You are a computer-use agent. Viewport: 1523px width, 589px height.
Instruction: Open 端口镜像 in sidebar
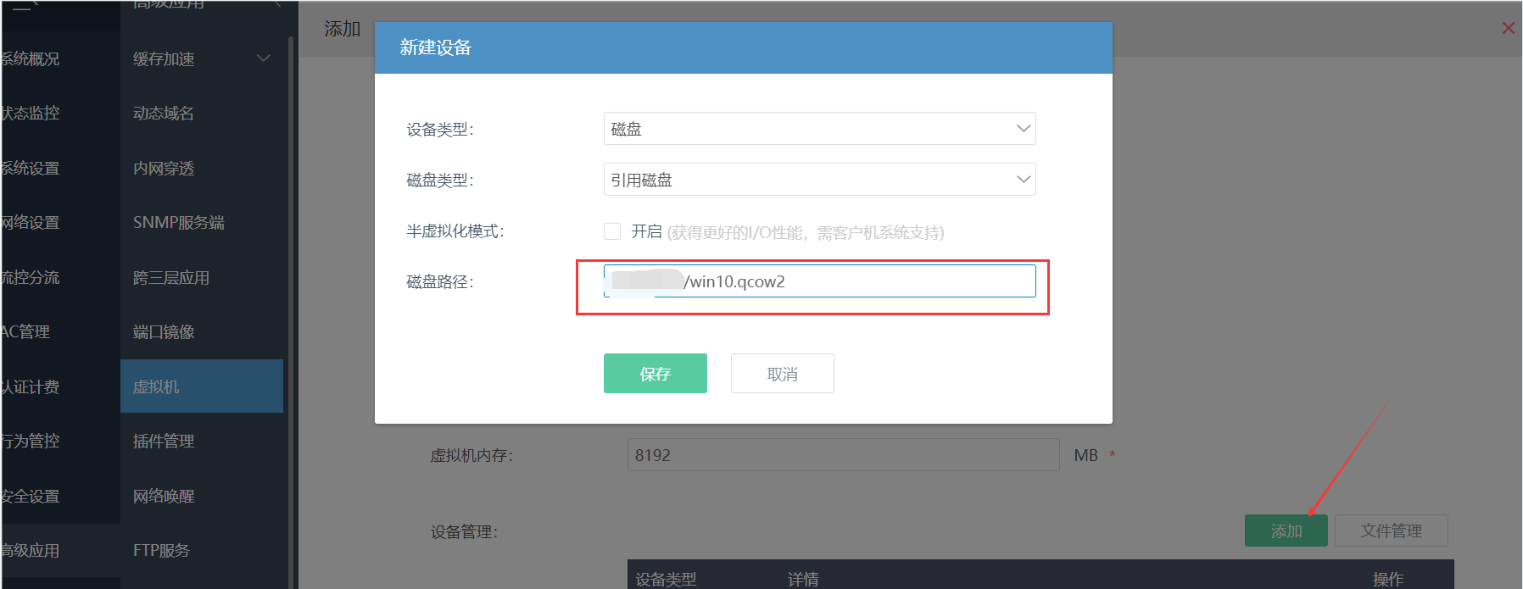point(164,332)
